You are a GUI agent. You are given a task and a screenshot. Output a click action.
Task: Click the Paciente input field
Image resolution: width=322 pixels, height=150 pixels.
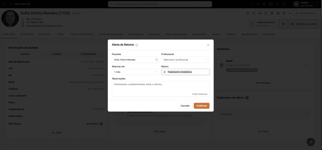tap(136, 60)
